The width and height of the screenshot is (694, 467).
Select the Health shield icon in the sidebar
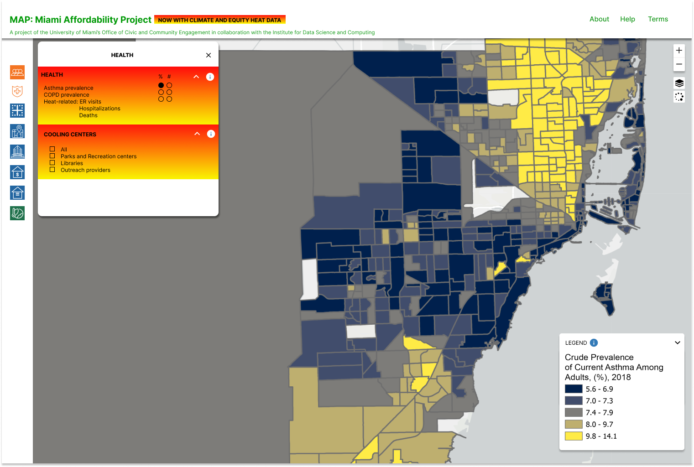17,91
